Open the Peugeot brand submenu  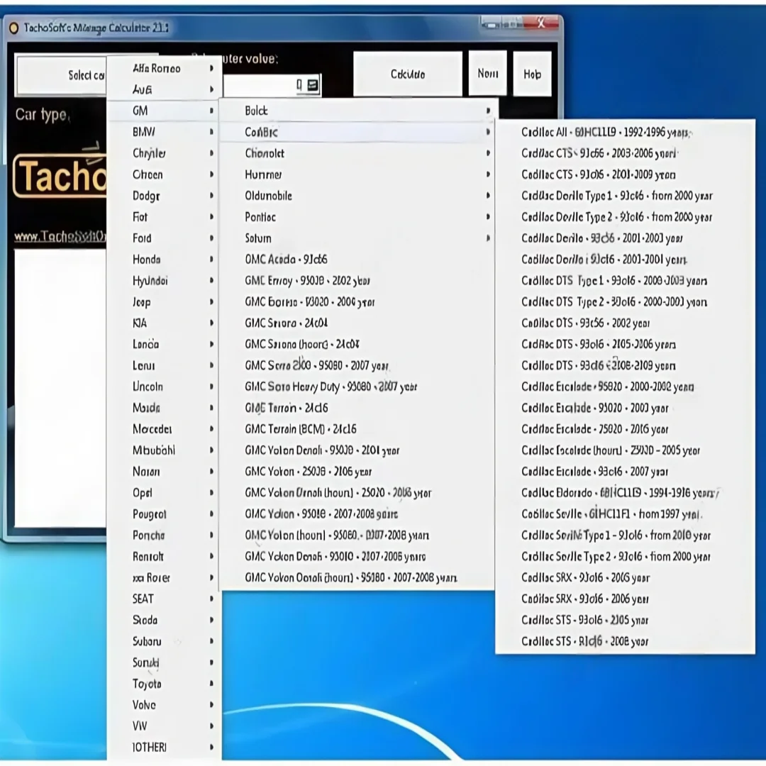[x=164, y=514]
